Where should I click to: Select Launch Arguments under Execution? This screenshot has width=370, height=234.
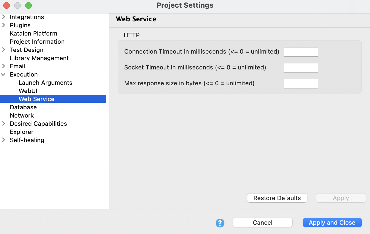pyautogui.click(x=45, y=83)
